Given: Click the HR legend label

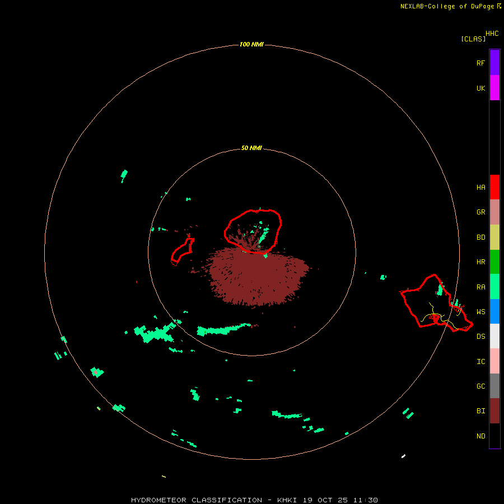Looking at the screenshot, I should pos(480,262).
